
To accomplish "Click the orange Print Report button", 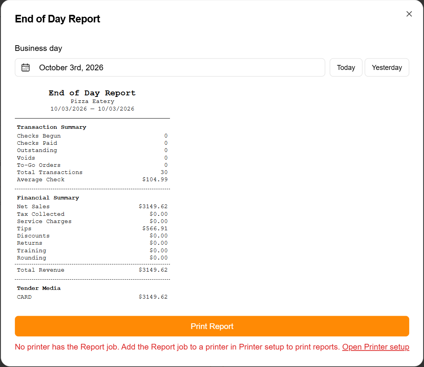I will click(212, 326).
